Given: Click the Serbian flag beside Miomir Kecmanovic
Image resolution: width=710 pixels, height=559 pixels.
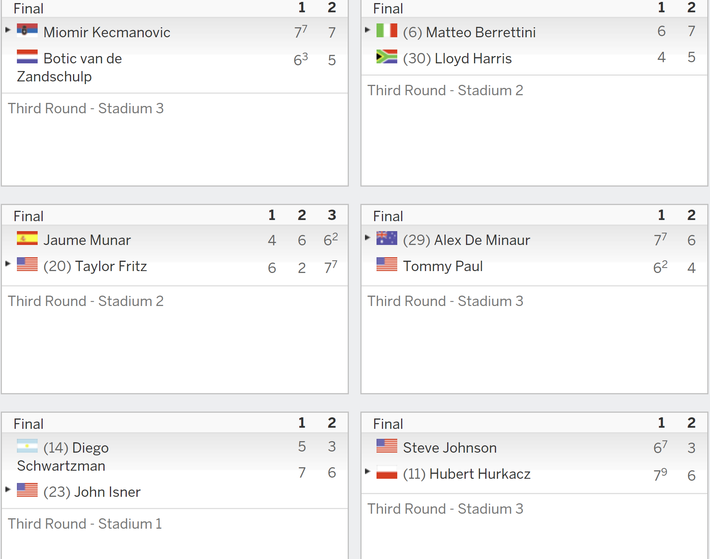Looking at the screenshot, I should pyautogui.click(x=27, y=30).
